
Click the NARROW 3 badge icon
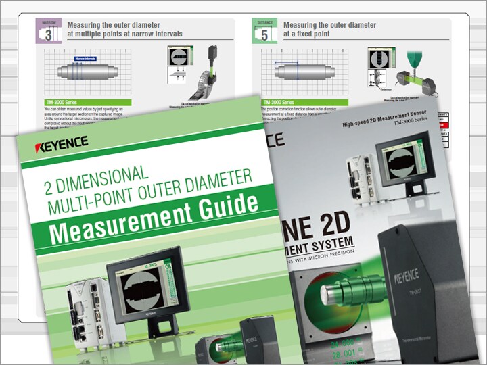pos(49,30)
